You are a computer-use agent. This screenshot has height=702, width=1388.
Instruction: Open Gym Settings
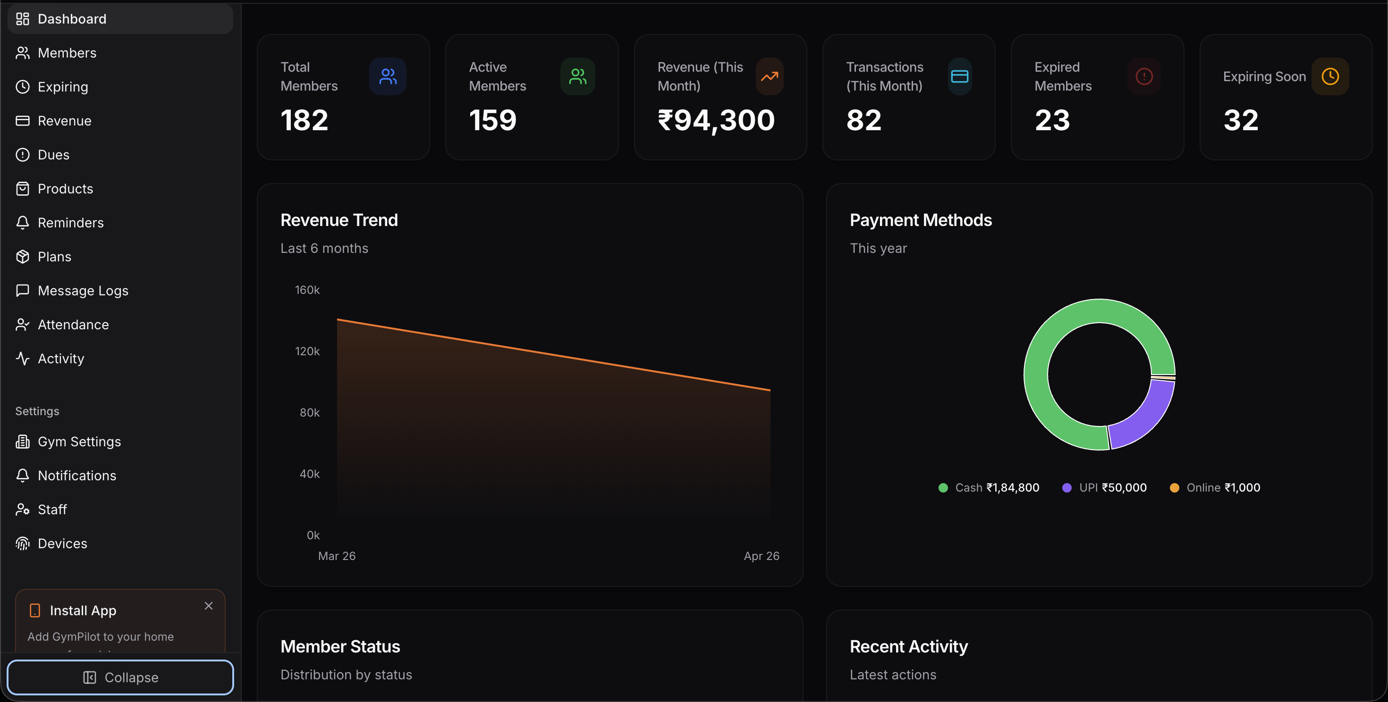(x=79, y=442)
